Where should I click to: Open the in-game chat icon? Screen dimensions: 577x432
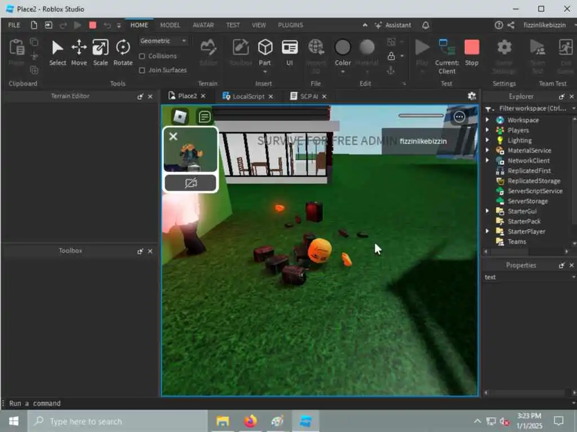pyautogui.click(x=204, y=117)
